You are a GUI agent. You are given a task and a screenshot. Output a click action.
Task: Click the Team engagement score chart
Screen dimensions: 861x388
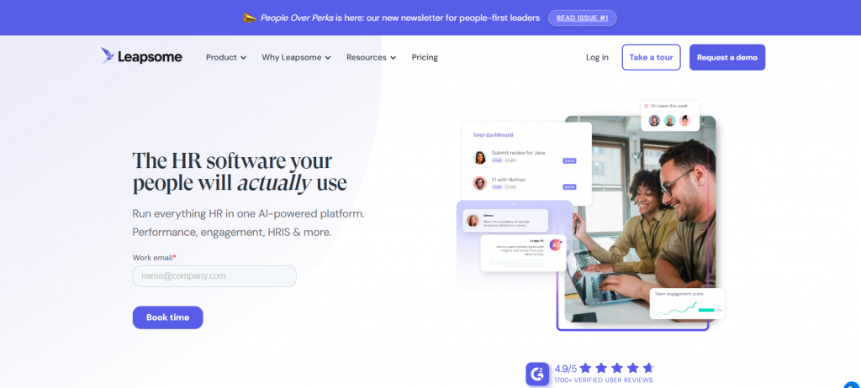pos(686,308)
